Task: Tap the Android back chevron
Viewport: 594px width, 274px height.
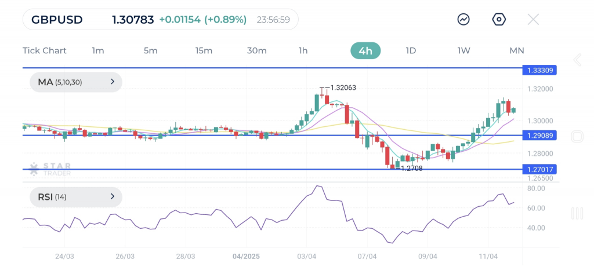Action: click(x=577, y=60)
